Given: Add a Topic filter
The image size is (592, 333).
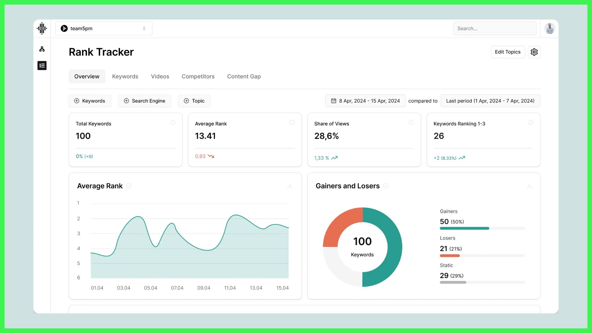Looking at the screenshot, I should click(194, 101).
